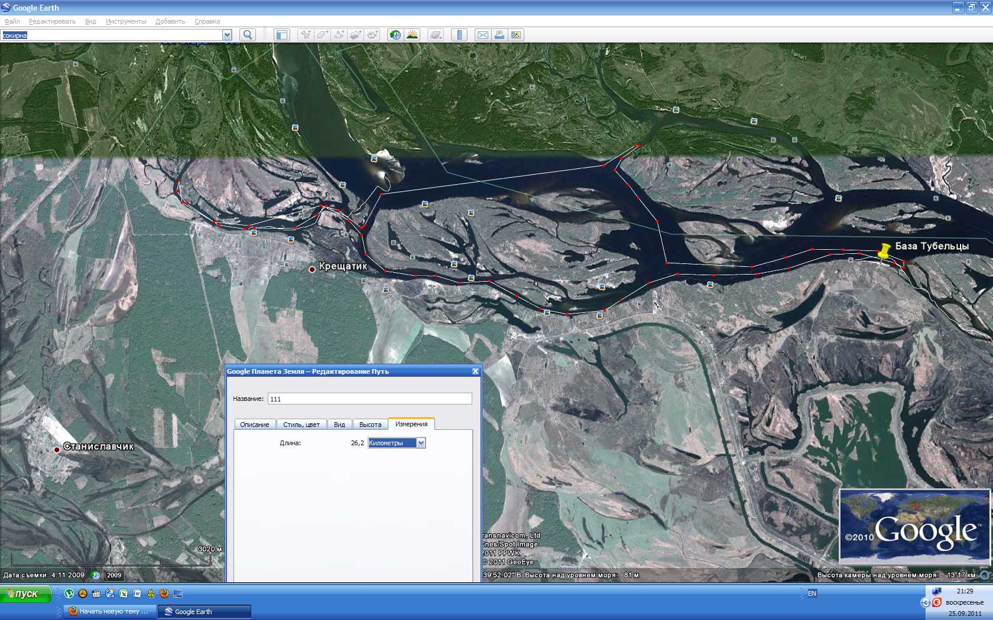Click the Add Polygon toolbar icon
The image size is (993, 620).
(x=322, y=35)
